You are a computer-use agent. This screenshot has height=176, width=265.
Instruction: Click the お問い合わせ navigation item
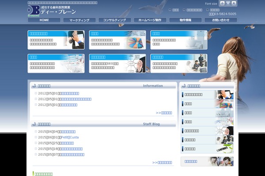[x=221, y=20]
